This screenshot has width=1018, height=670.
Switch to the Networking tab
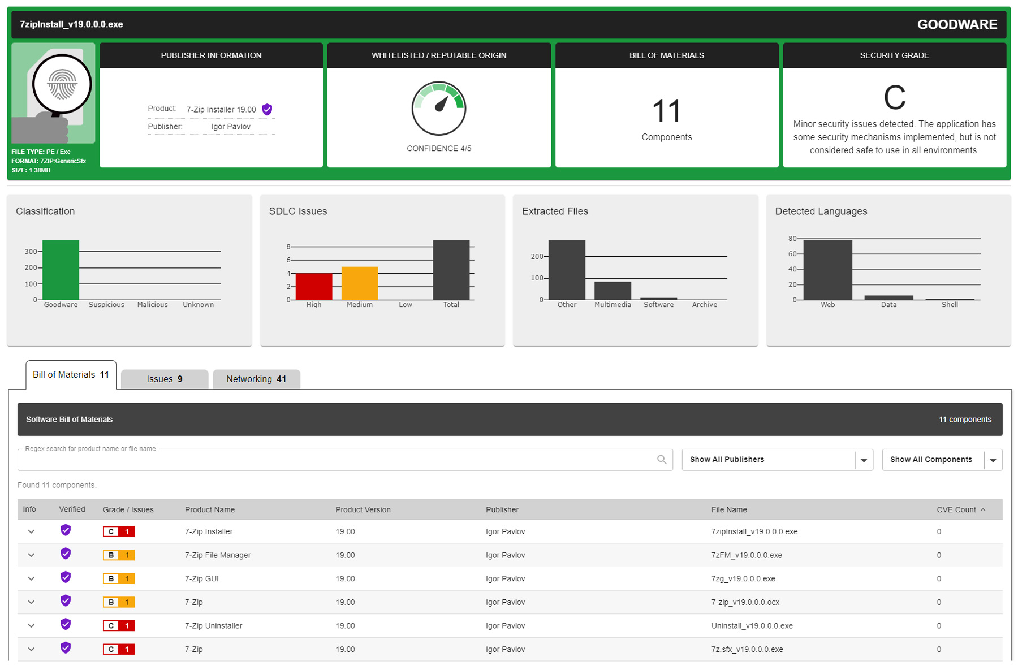[x=256, y=379]
